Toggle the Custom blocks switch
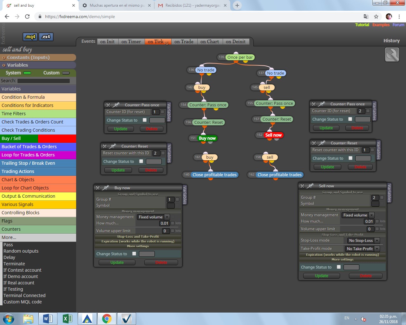 [x=66, y=73]
